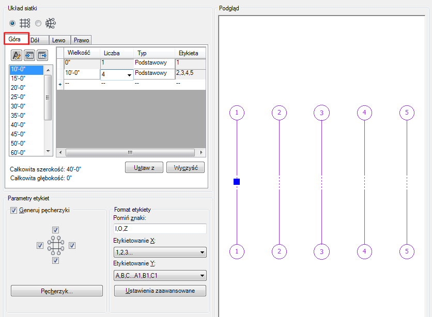432x317 pixels.
Task: Click the rectangular grid layout icon
Action: tap(25, 23)
